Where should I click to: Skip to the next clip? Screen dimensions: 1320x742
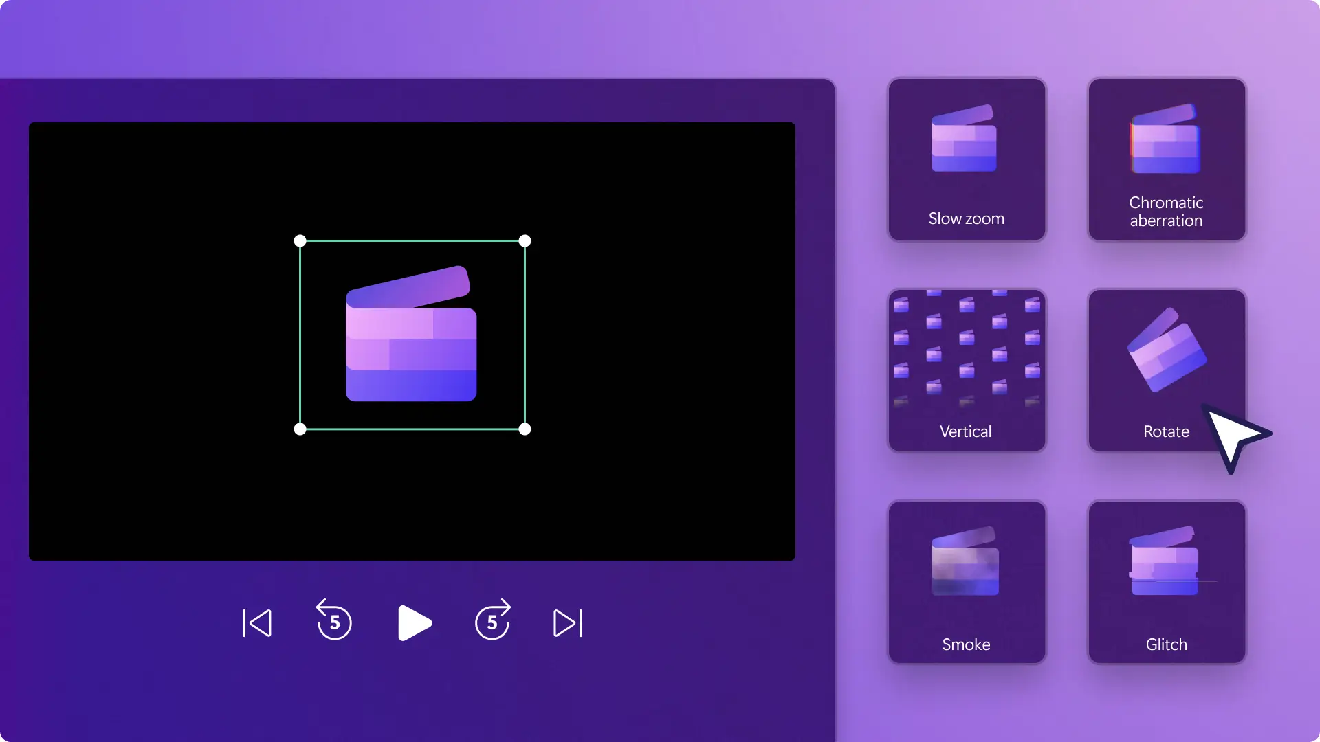(x=566, y=622)
